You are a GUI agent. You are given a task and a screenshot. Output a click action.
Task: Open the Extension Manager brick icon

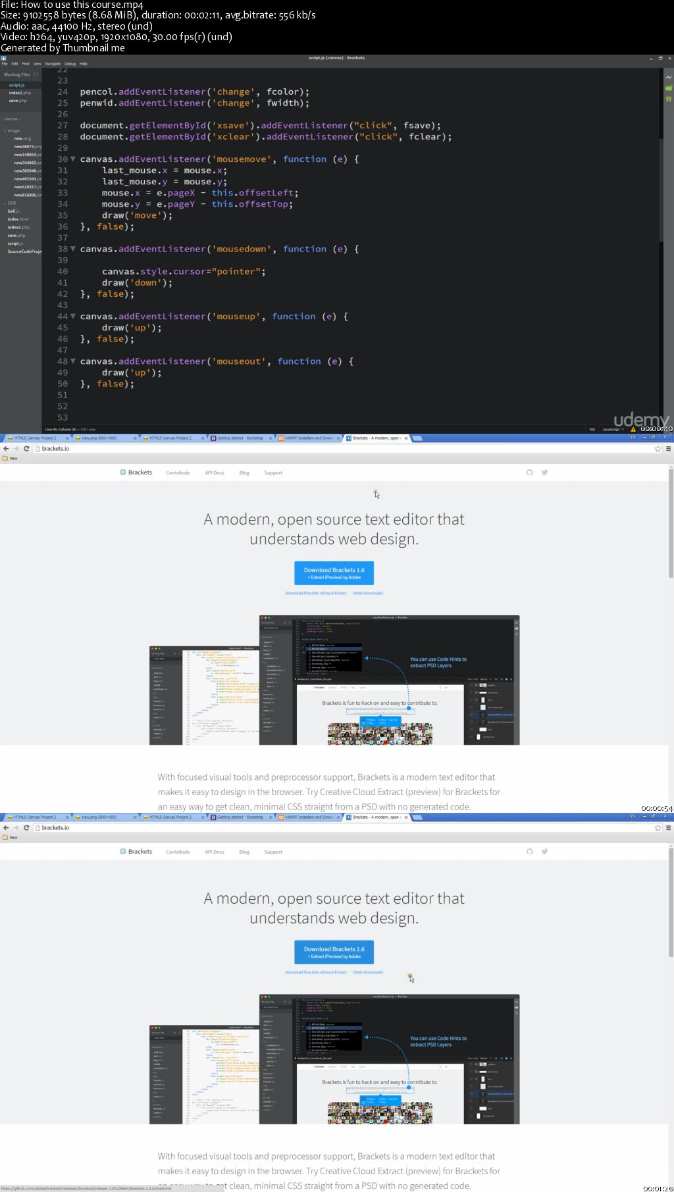(x=669, y=88)
